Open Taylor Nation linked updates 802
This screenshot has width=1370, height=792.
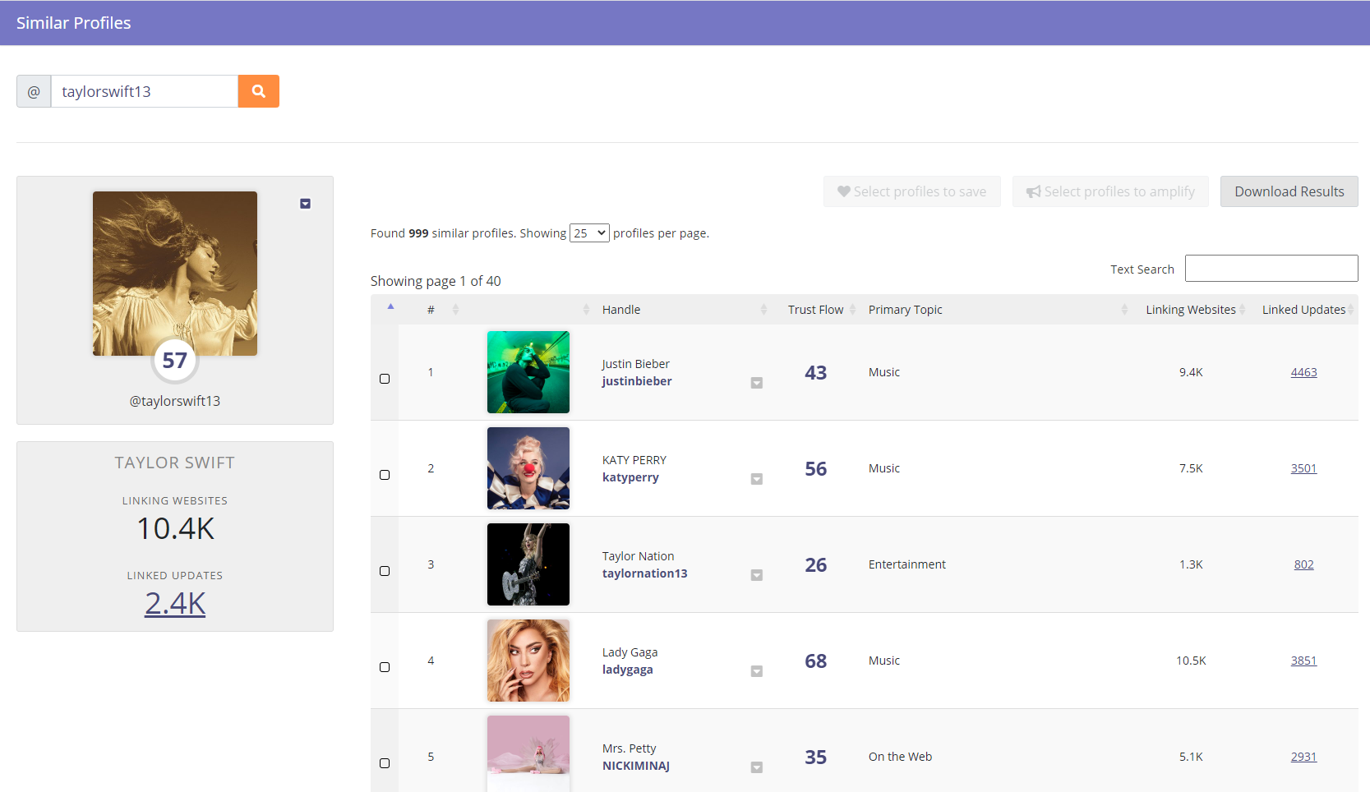(x=1303, y=564)
